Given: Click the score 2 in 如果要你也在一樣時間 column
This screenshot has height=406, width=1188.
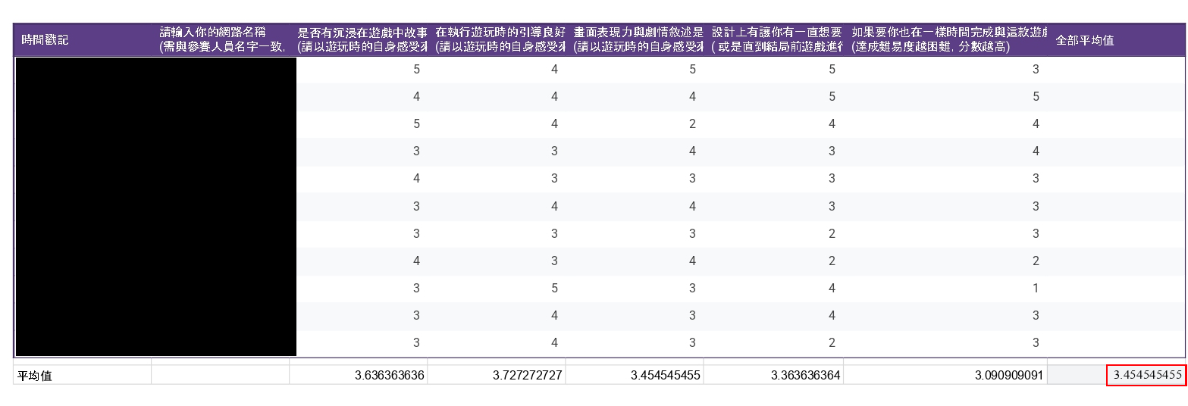Looking at the screenshot, I should click(1036, 261).
